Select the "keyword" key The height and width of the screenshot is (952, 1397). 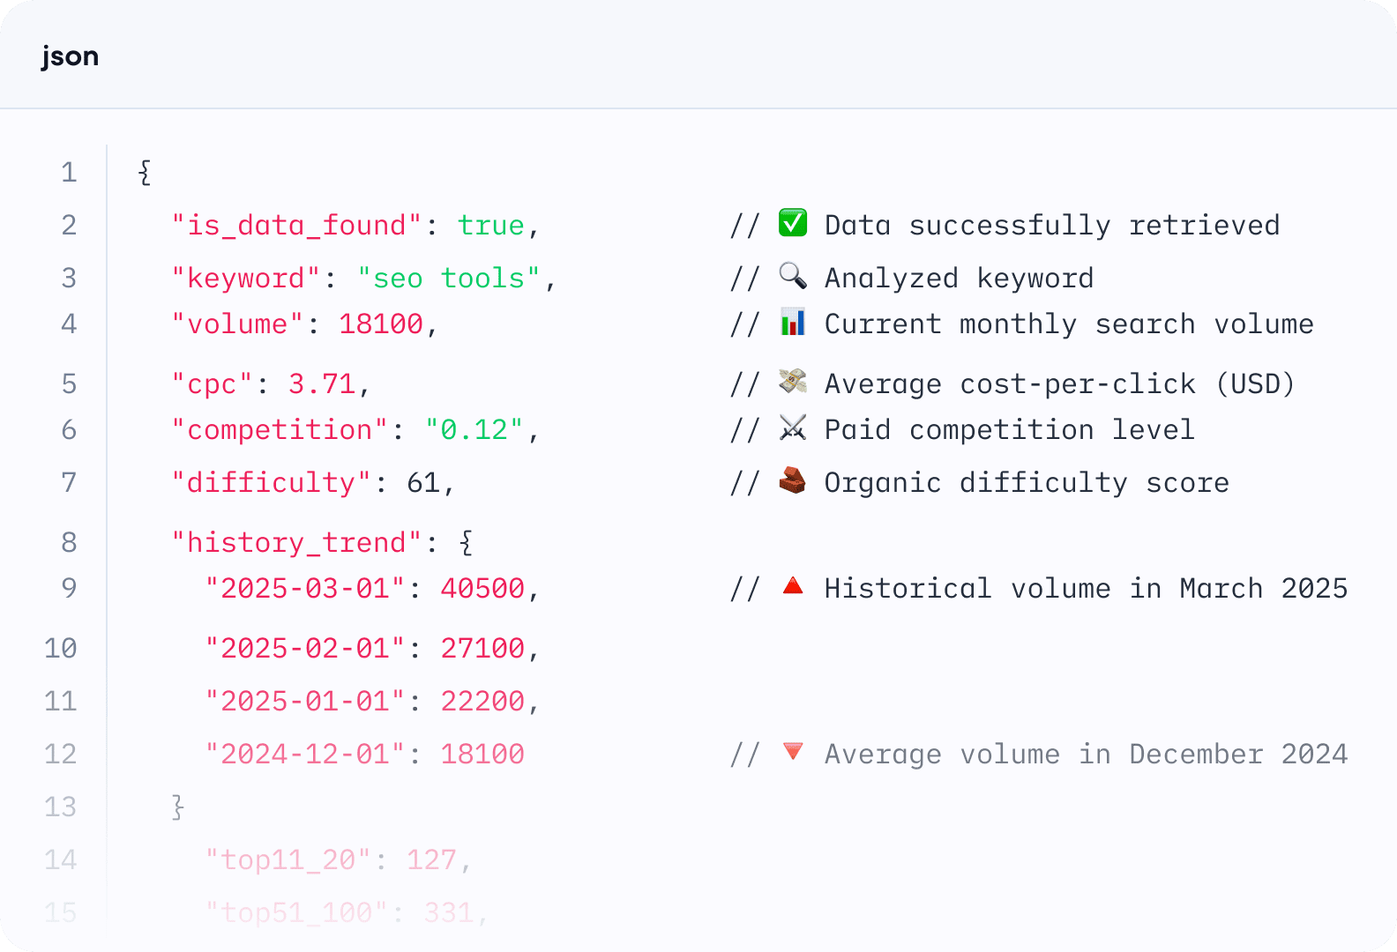pyautogui.click(x=246, y=279)
